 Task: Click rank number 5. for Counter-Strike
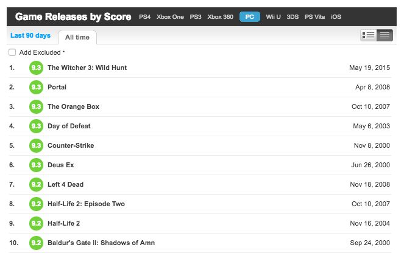(x=12, y=145)
